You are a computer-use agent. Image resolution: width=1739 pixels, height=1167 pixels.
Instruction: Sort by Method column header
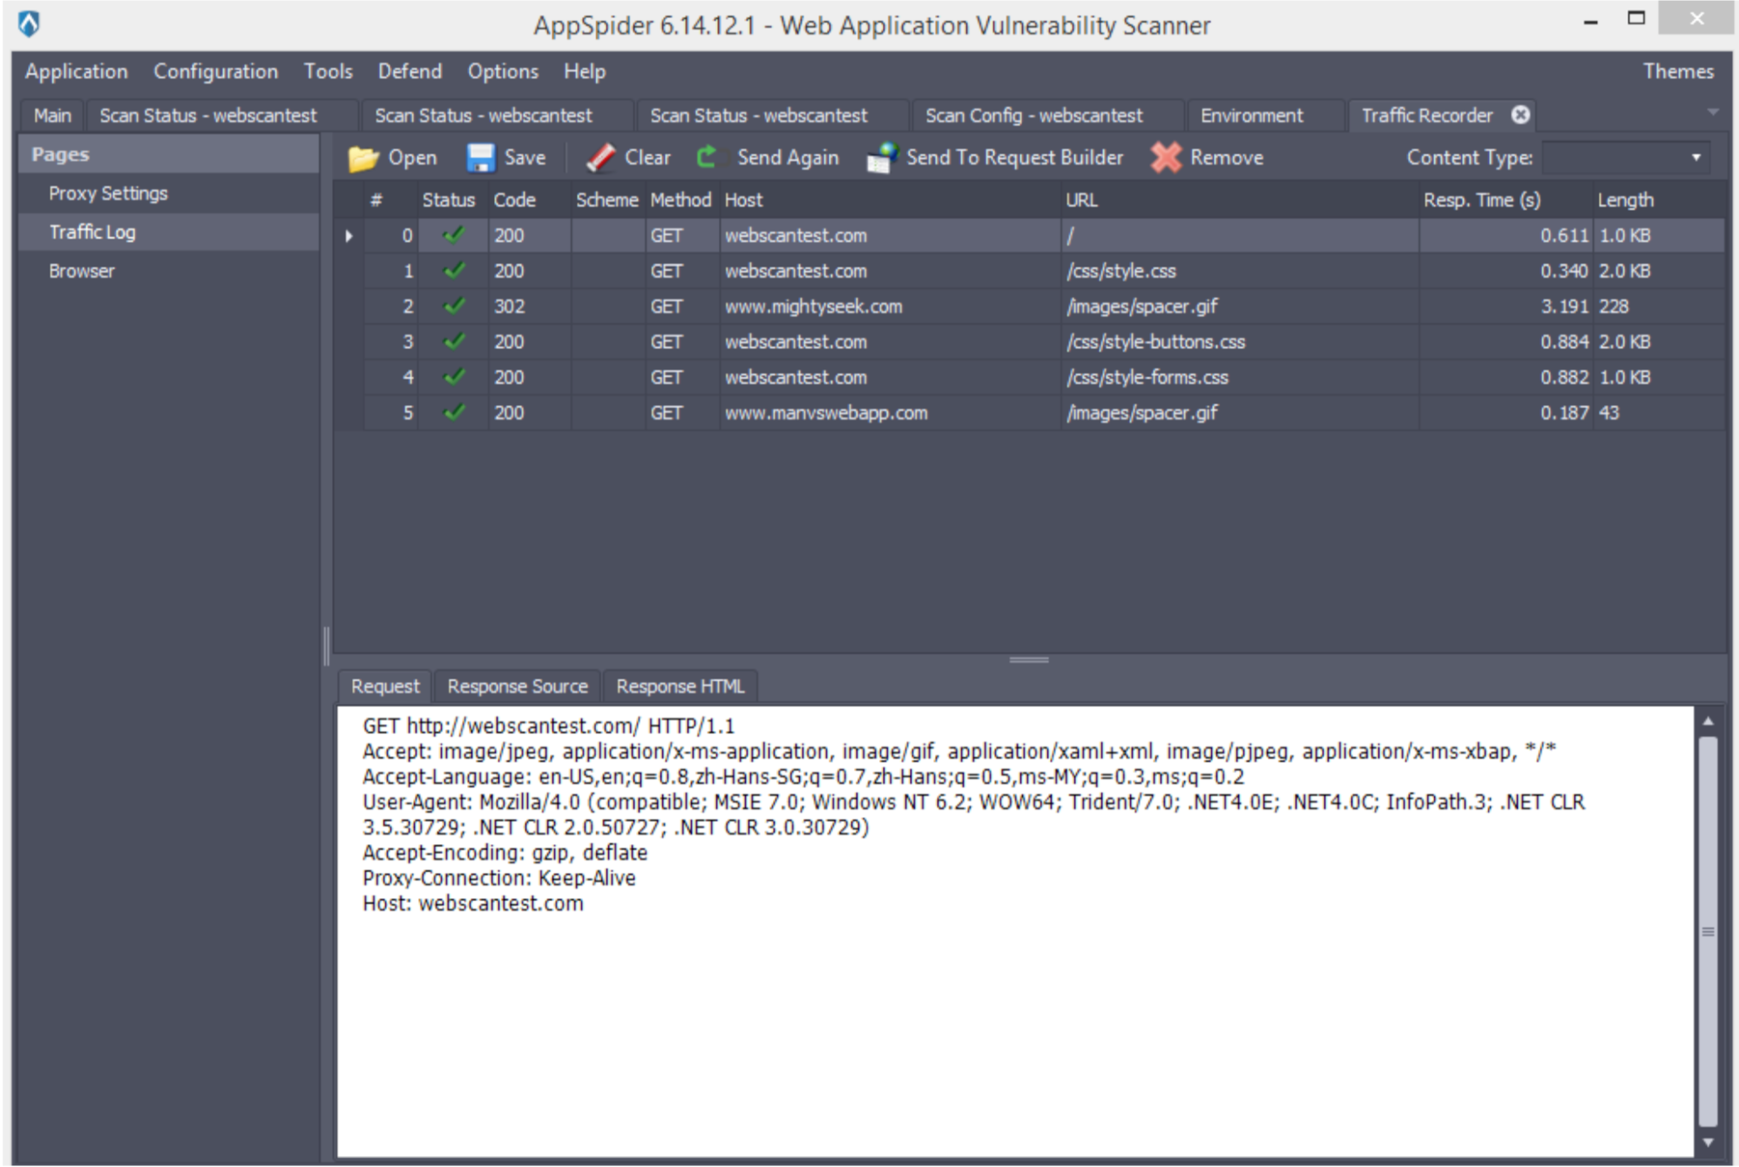tap(680, 200)
